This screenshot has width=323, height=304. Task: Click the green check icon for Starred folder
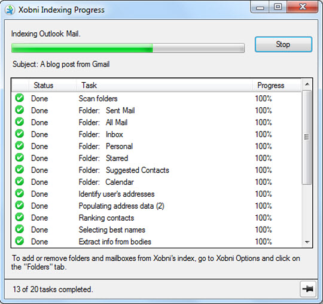[x=19, y=158]
